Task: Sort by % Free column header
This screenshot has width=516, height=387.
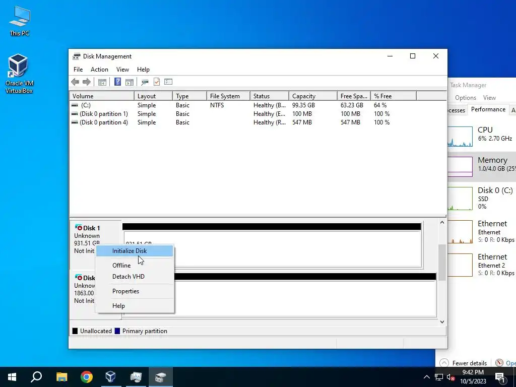Action: pyautogui.click(x=394, y=96)
